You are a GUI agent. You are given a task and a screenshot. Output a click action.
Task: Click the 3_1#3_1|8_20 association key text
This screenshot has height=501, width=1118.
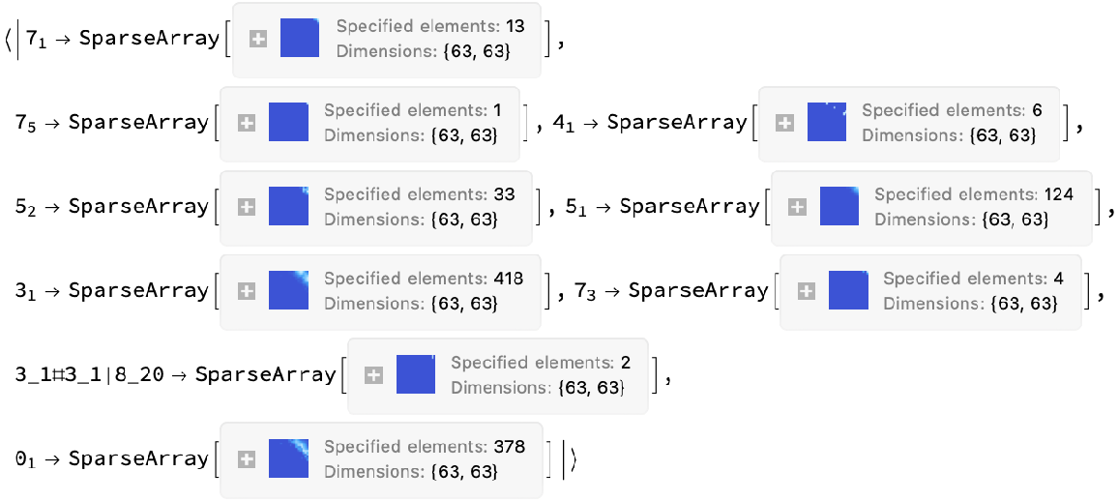(x=89, y=375)
